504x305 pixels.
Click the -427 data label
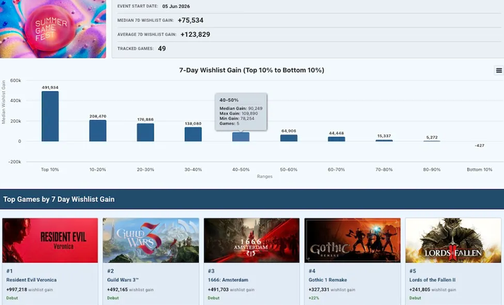(479, 146)
